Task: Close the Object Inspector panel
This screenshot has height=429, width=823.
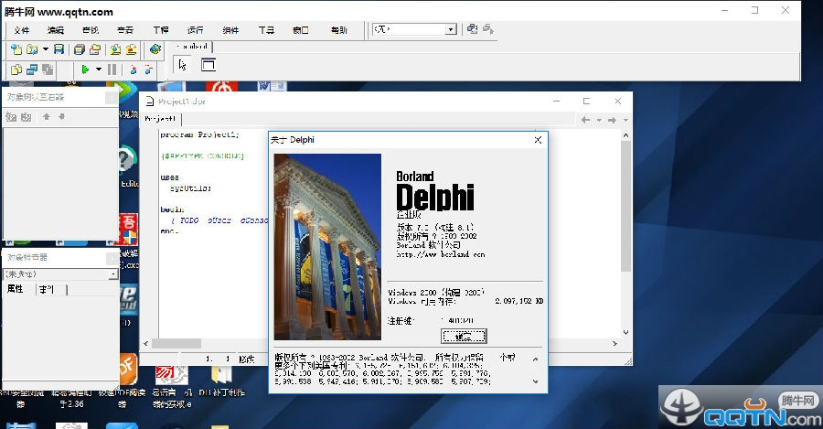Action: (x=112, y=258)
